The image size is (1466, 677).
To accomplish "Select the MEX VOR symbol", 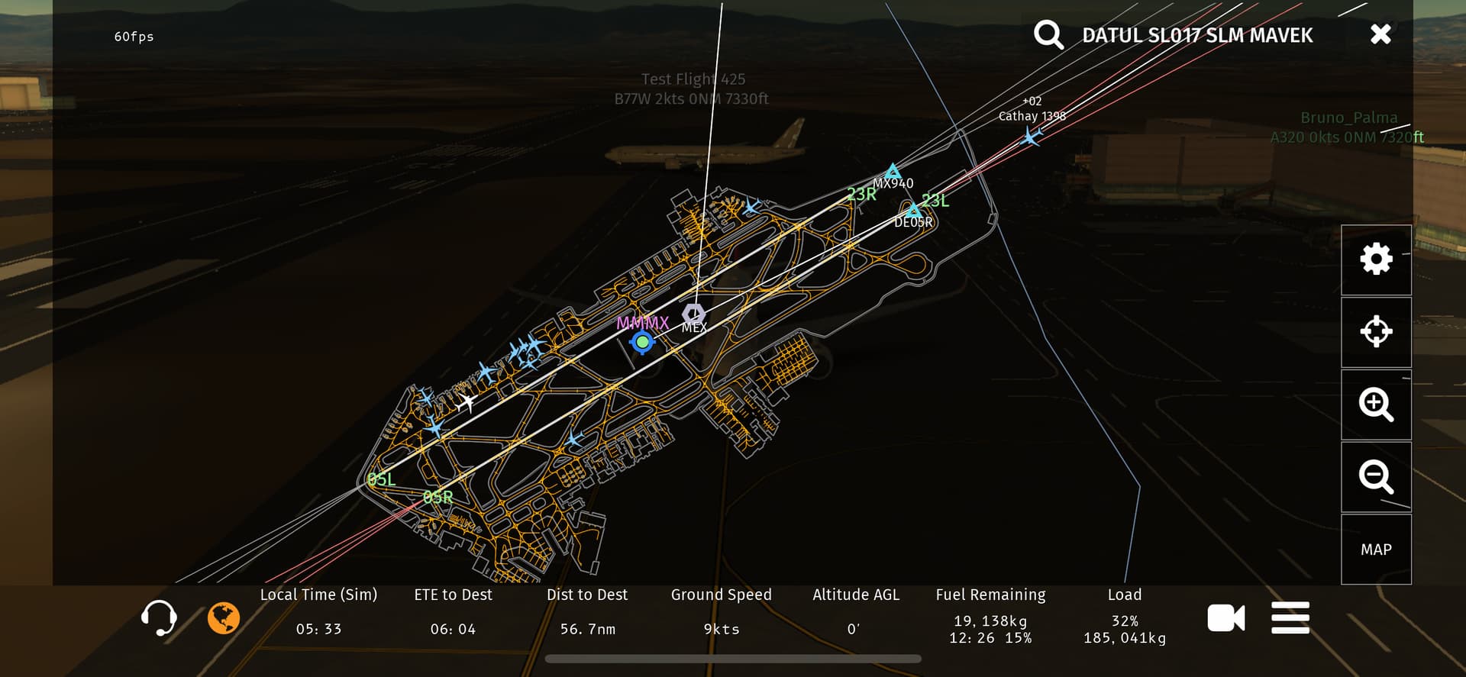I will 693,314.
